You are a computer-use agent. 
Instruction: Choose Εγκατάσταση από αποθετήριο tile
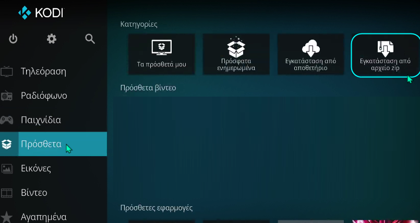coord(311,54)
